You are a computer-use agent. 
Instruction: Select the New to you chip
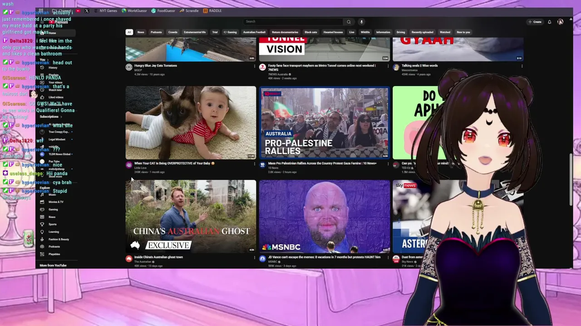[463, 32]
